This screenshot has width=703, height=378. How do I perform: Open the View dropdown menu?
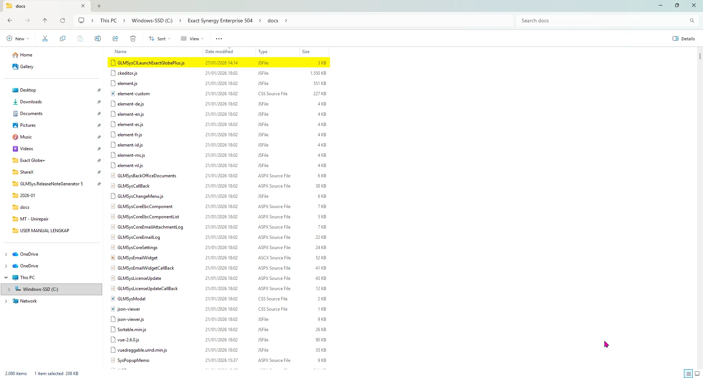coord(192,38)
